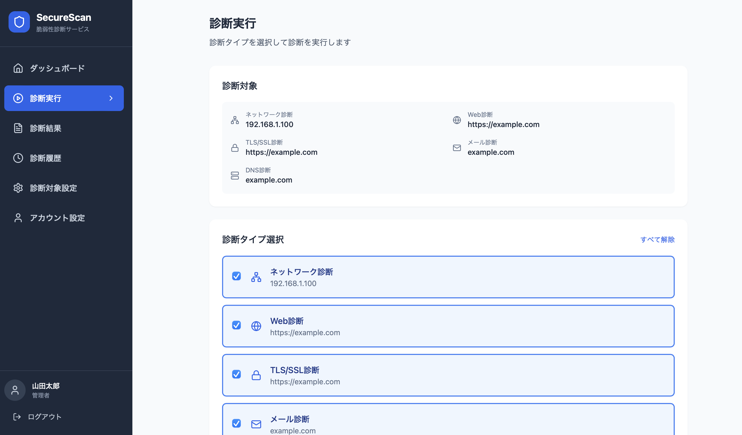
Task: Click the 192.168.1.100 value under ネットワーク診断 in 診断対象
Action: pyautogui.click(x=269, y=124)
